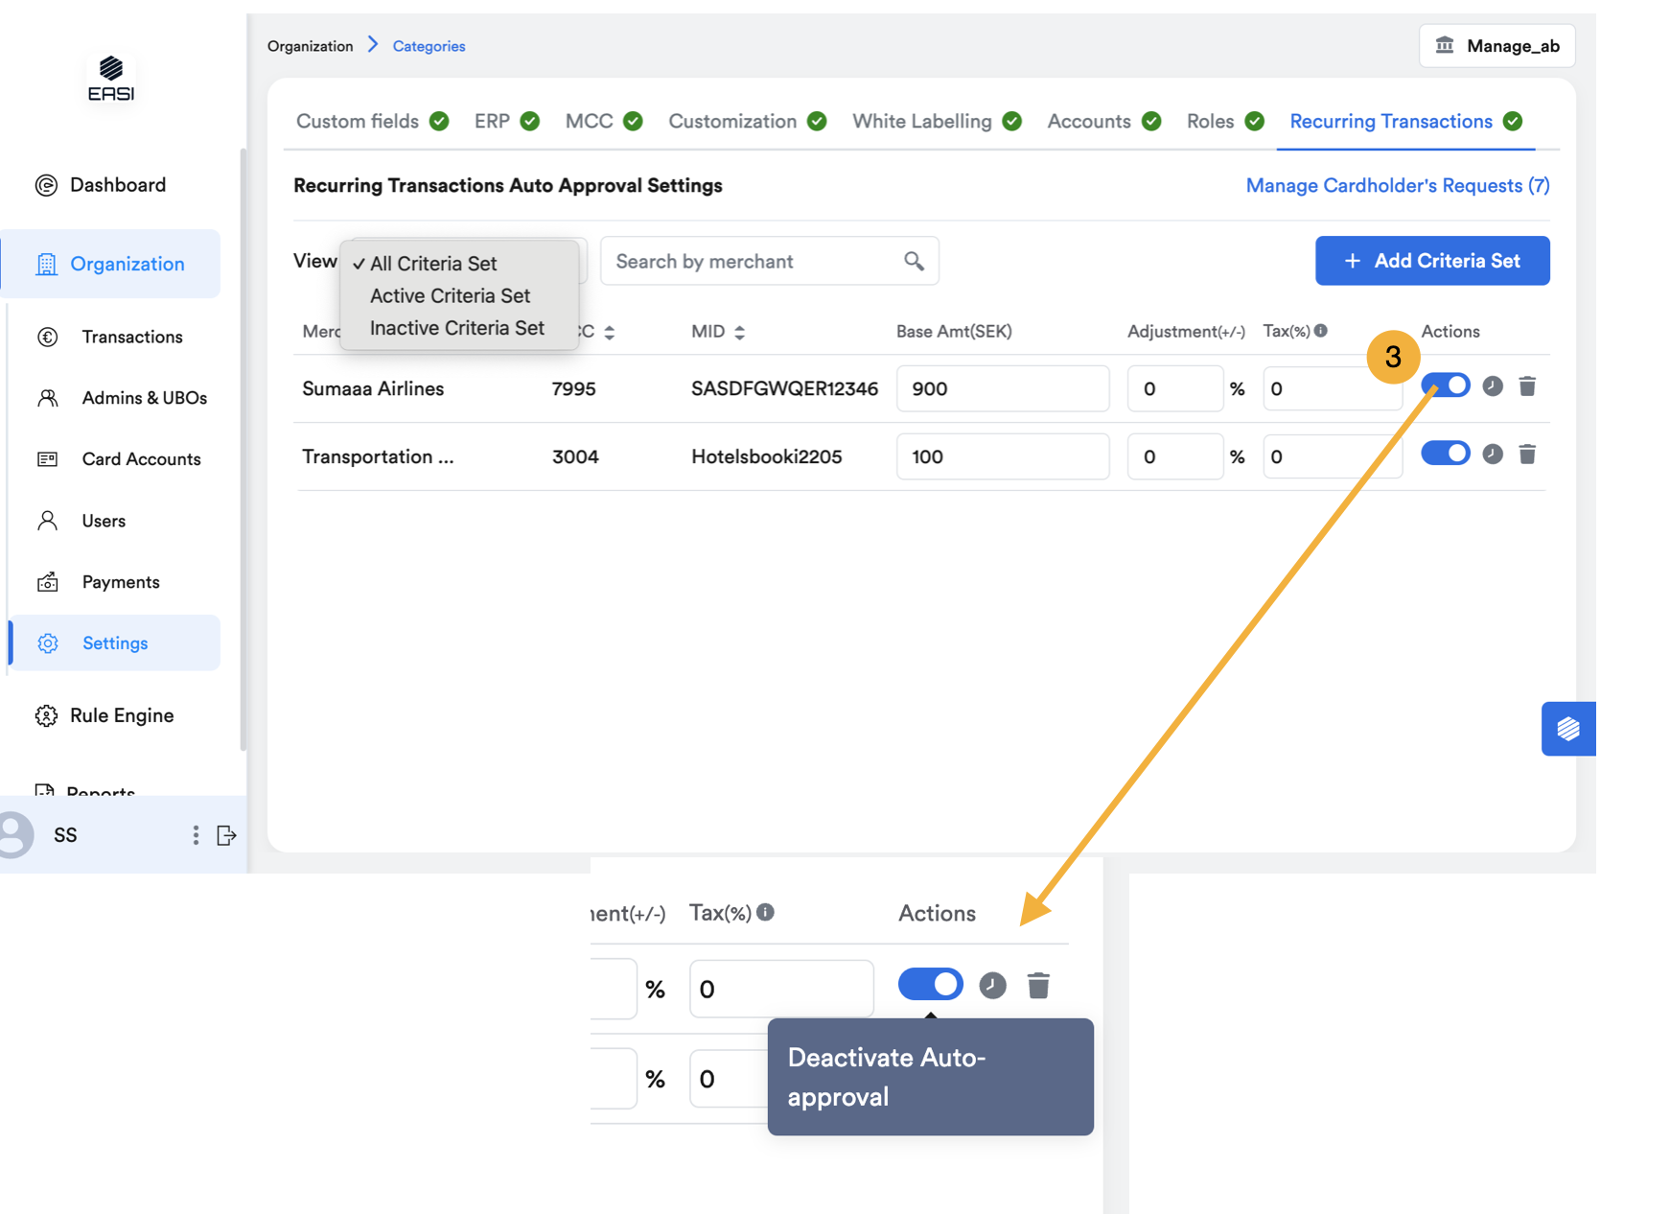1670x1214 pixels.
Task: Switch to the White Labelling tab
Action: point(921,122)
